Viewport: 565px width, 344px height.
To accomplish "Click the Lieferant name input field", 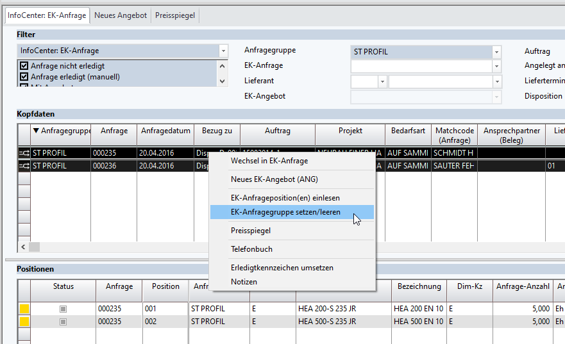I will point(439,82).
